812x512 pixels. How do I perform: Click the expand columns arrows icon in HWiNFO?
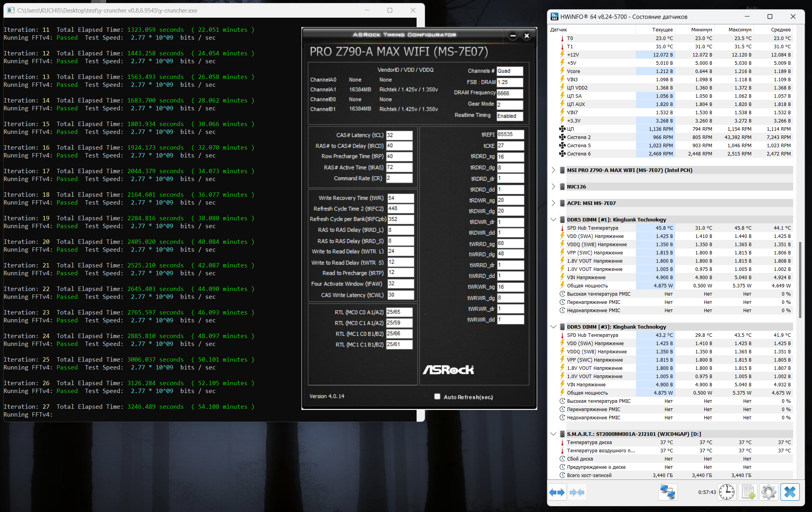557,492
